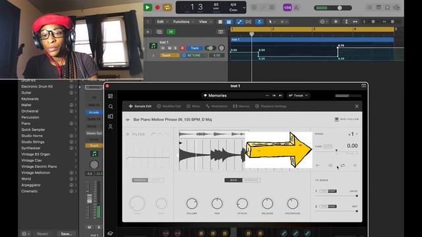This screenshot has width=422, height=237.
Task: Open the Tweak dropdown in Arcade
Action: point(298,95)
